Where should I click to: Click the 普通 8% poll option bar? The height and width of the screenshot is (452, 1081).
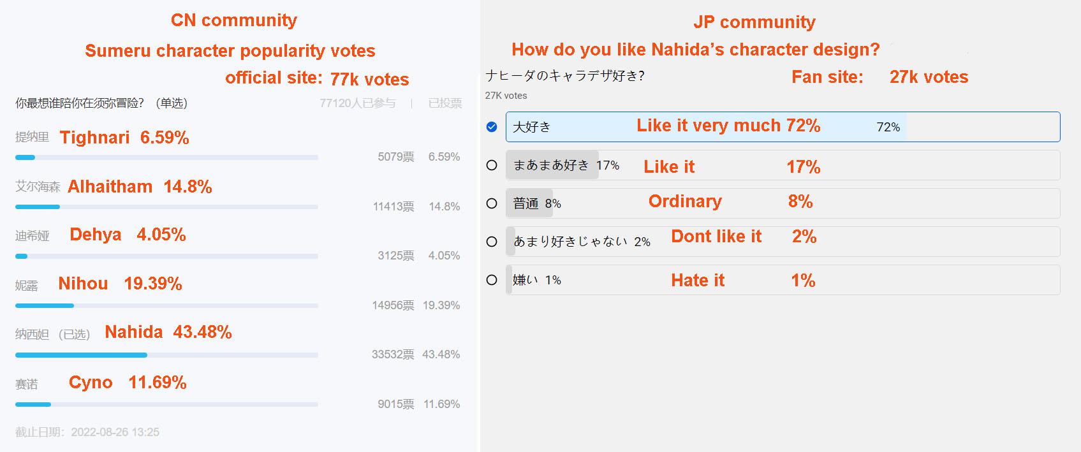coord(783,203)
